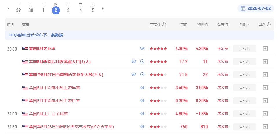This screenshot has height=136, width=278.
Task: Add EIA天然气库存 to watchlist
Action: (265, 127)
